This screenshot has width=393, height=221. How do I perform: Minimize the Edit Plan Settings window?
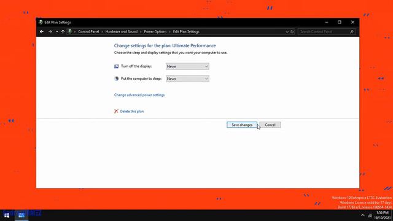click(x=326, y=22)
